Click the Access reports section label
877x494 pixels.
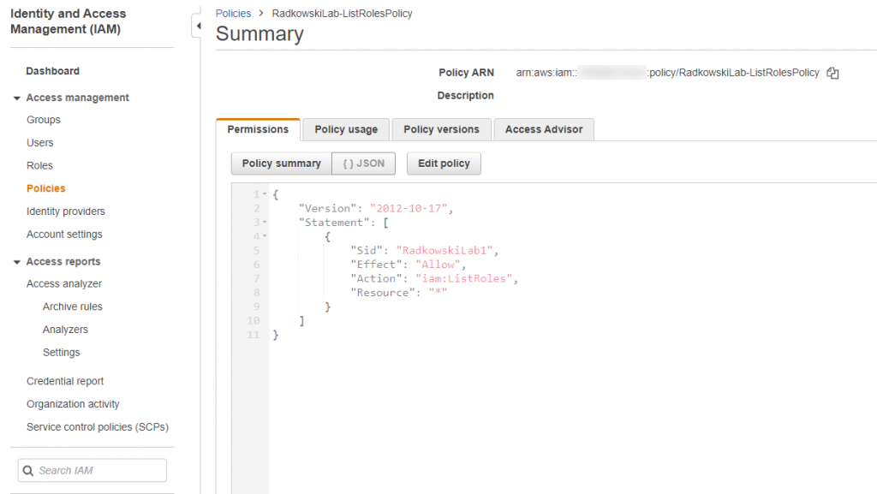pos(63,261)
